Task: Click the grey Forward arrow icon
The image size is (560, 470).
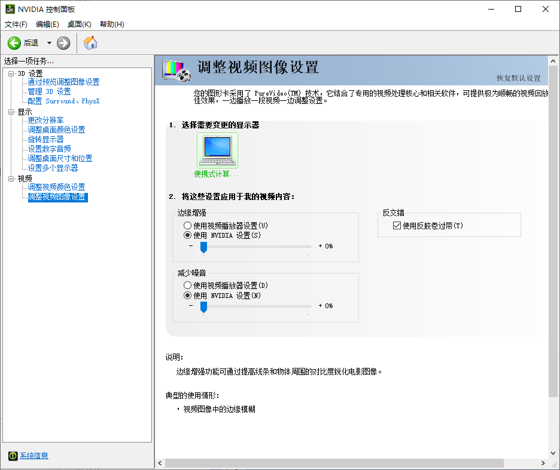Action: tap(63, 43)
